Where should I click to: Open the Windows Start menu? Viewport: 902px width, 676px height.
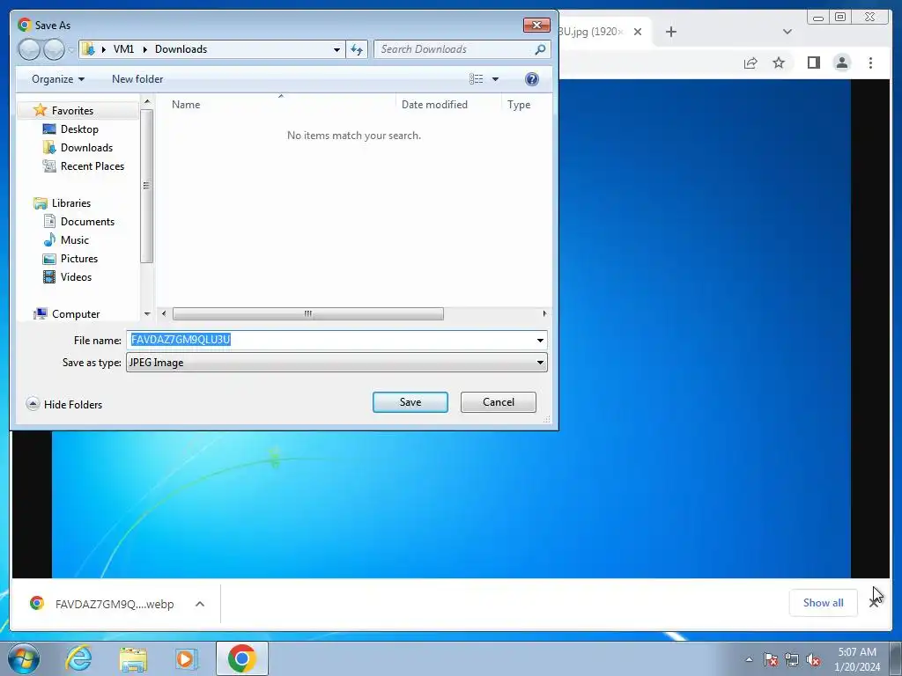click(x=23, y=658)
